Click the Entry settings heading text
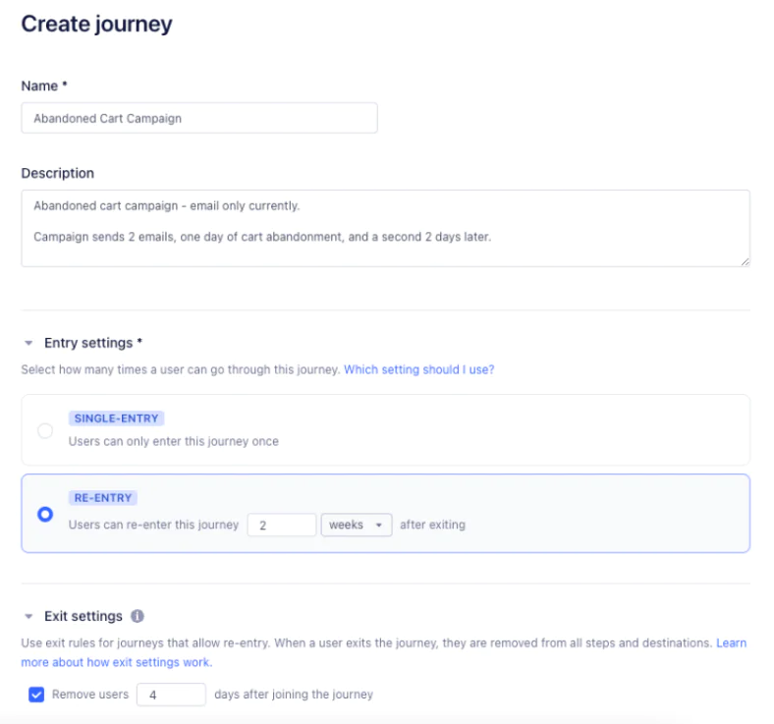 pyautogui.click(x=88, y=344)
